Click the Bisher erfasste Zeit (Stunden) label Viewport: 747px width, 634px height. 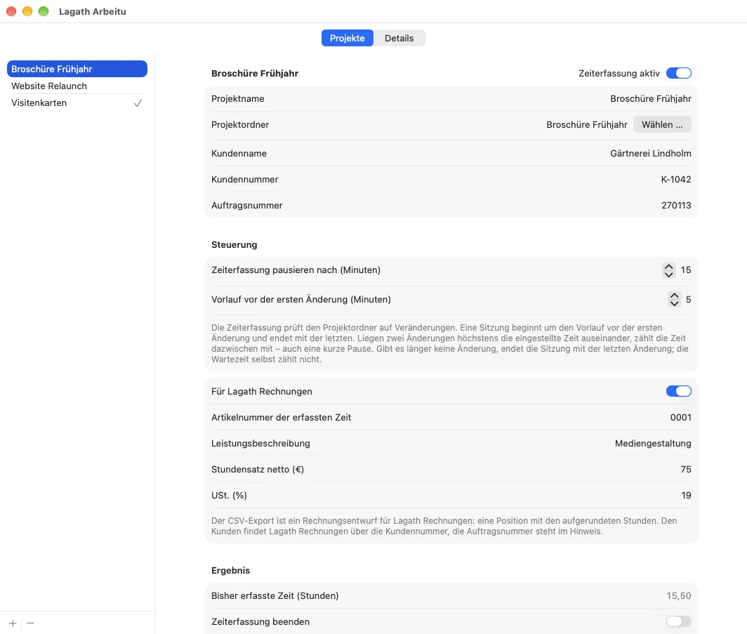click(275, 596)
